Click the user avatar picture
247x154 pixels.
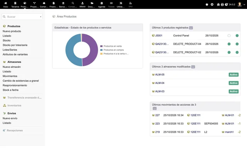[240, 4]
